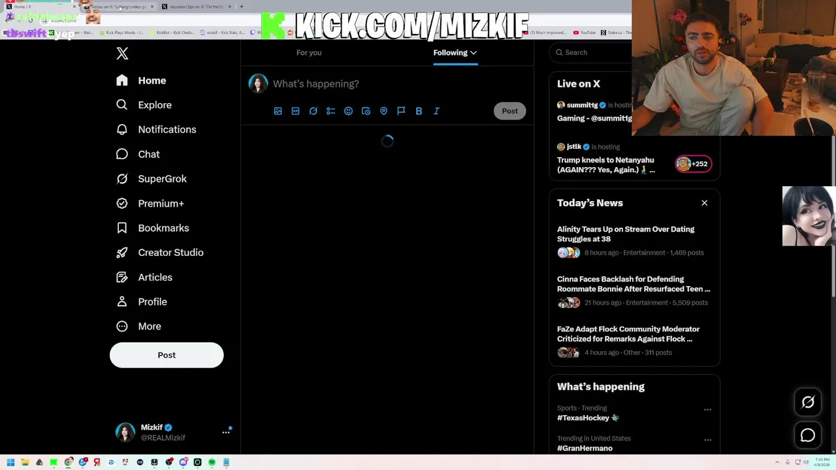Open the floating chat bubble button
This screenshot has width=836, height=470.
point(808,435)
